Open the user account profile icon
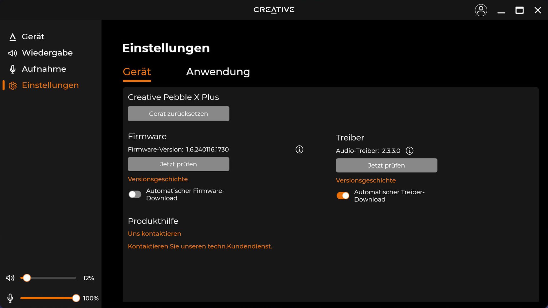 click(481, 10)
